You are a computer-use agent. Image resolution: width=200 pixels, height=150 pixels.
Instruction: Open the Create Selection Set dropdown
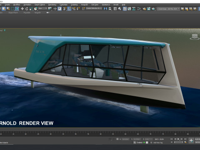click(x=94, y=8)
